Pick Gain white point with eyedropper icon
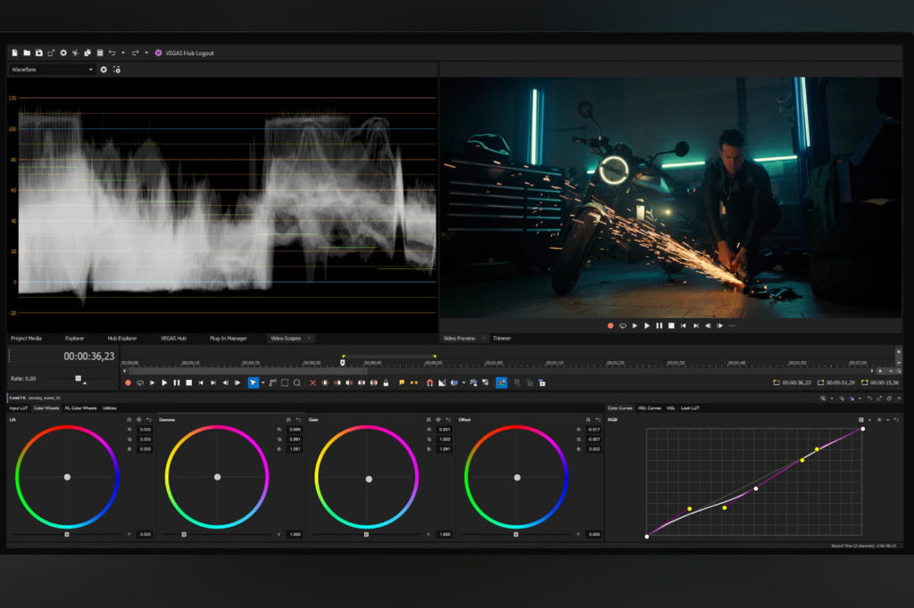914x608 pixels. 438,419
